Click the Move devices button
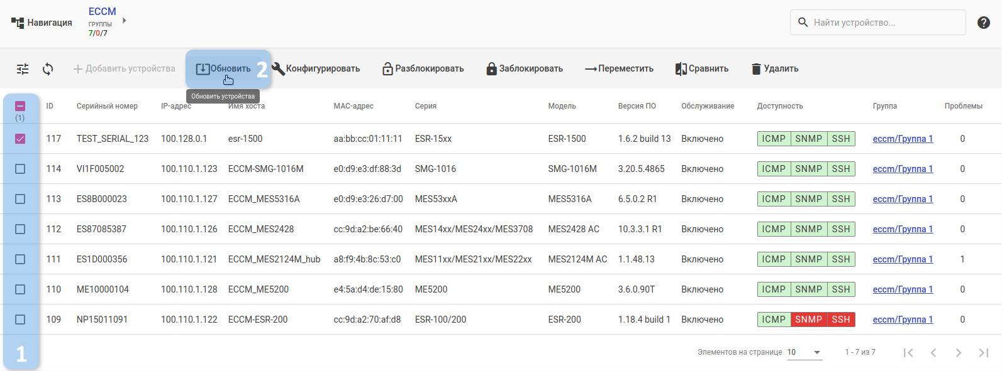 pyautogui.click(x=619, y=68)
